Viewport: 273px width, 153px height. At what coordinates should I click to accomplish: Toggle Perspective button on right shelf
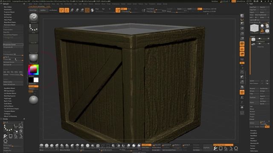[x=242, y=44]
